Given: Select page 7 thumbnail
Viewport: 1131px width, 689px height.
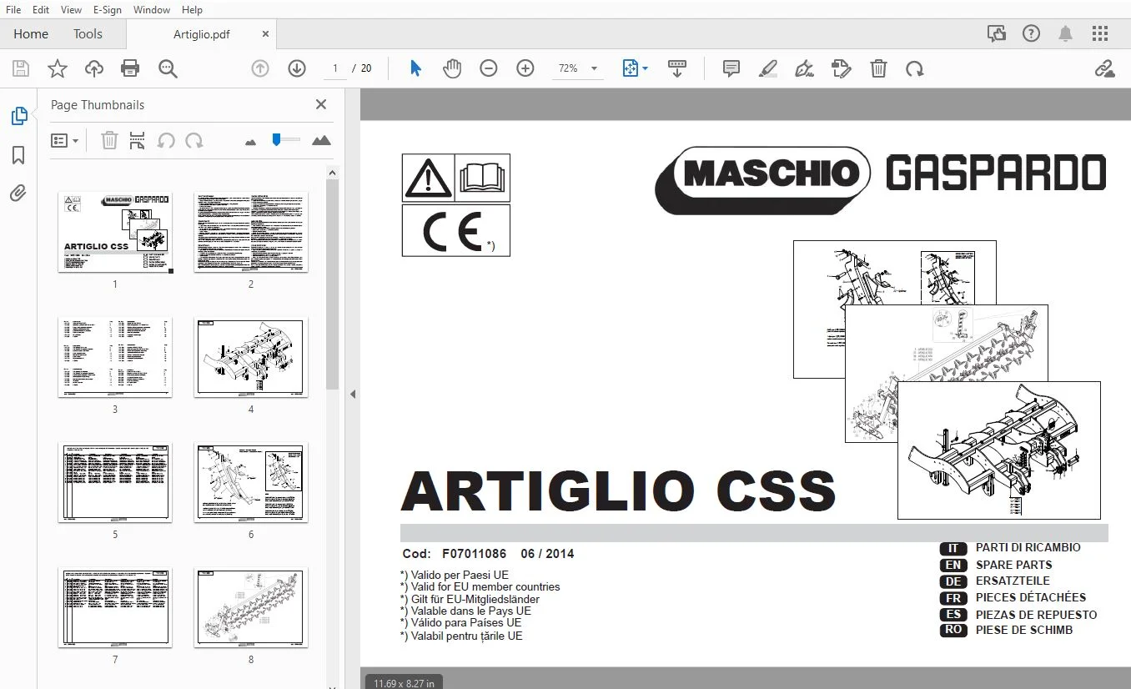Looking at the screenshot, I should pyautogui.click(x=115, y=607).
